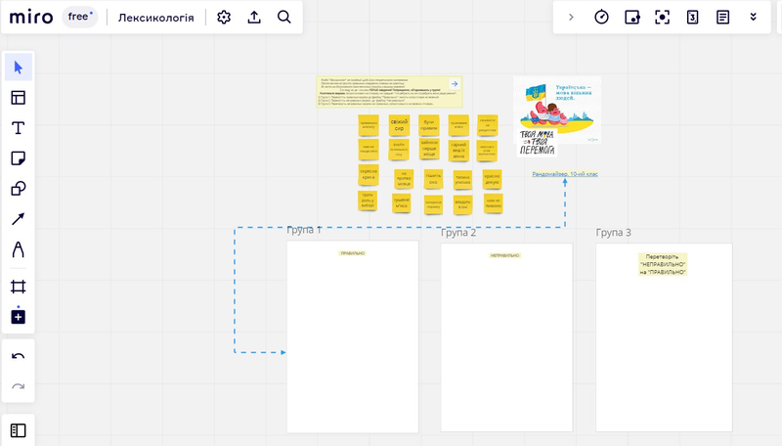Open the Templates tool in left toolbar
The height and width of the screenshot is (446, 782).
(x=19, y=98)
